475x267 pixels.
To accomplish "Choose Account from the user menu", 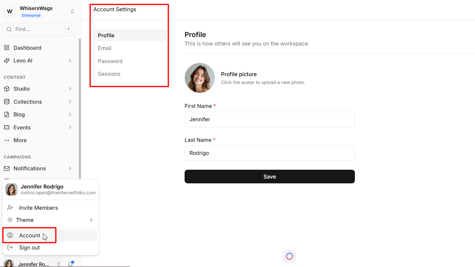I will coord(29,235).
